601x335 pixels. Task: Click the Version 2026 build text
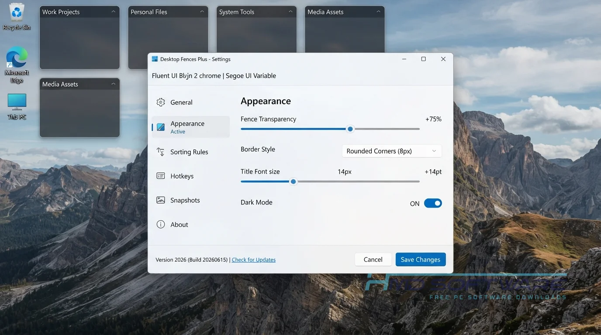click(x=192, y=260)
